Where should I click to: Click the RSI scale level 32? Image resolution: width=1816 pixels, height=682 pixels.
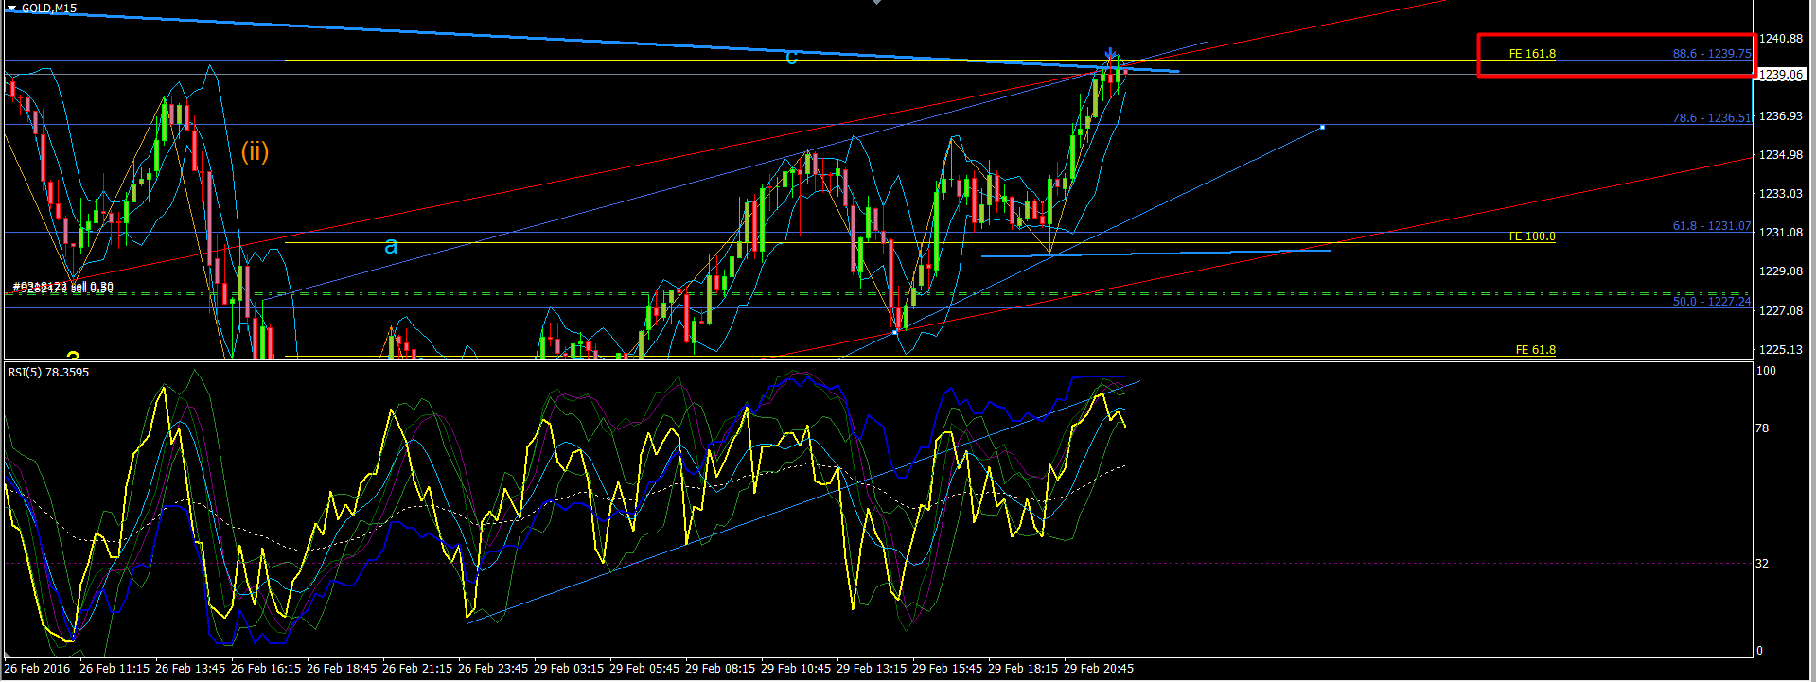pos(1762,564)
